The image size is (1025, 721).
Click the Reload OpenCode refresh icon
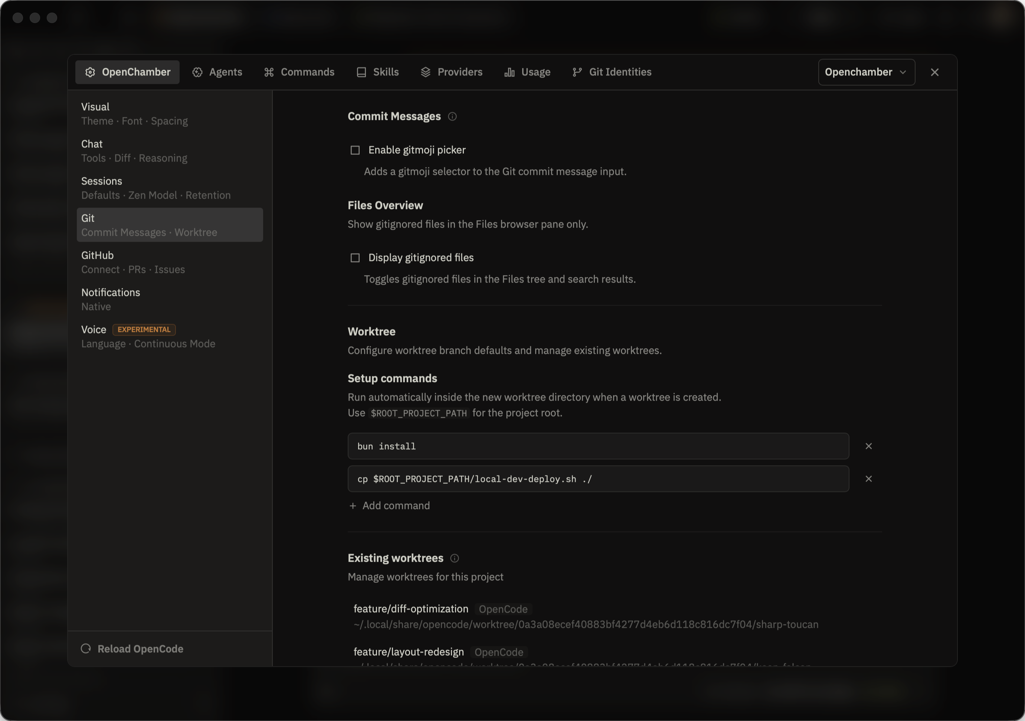coord(86,649)
